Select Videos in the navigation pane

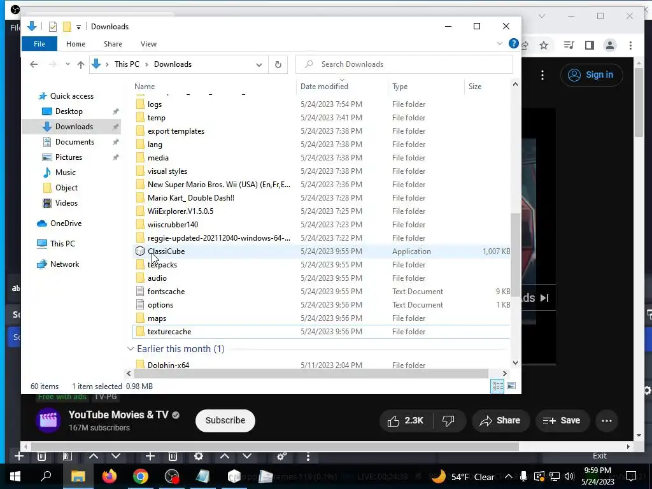[x=66, y=203]
